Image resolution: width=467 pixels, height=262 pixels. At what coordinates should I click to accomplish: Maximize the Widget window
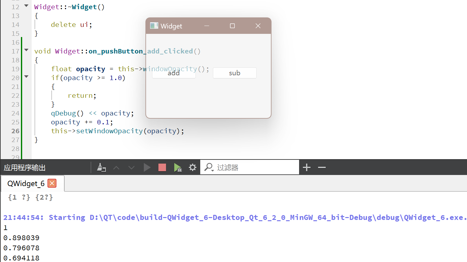coord(232,26)
